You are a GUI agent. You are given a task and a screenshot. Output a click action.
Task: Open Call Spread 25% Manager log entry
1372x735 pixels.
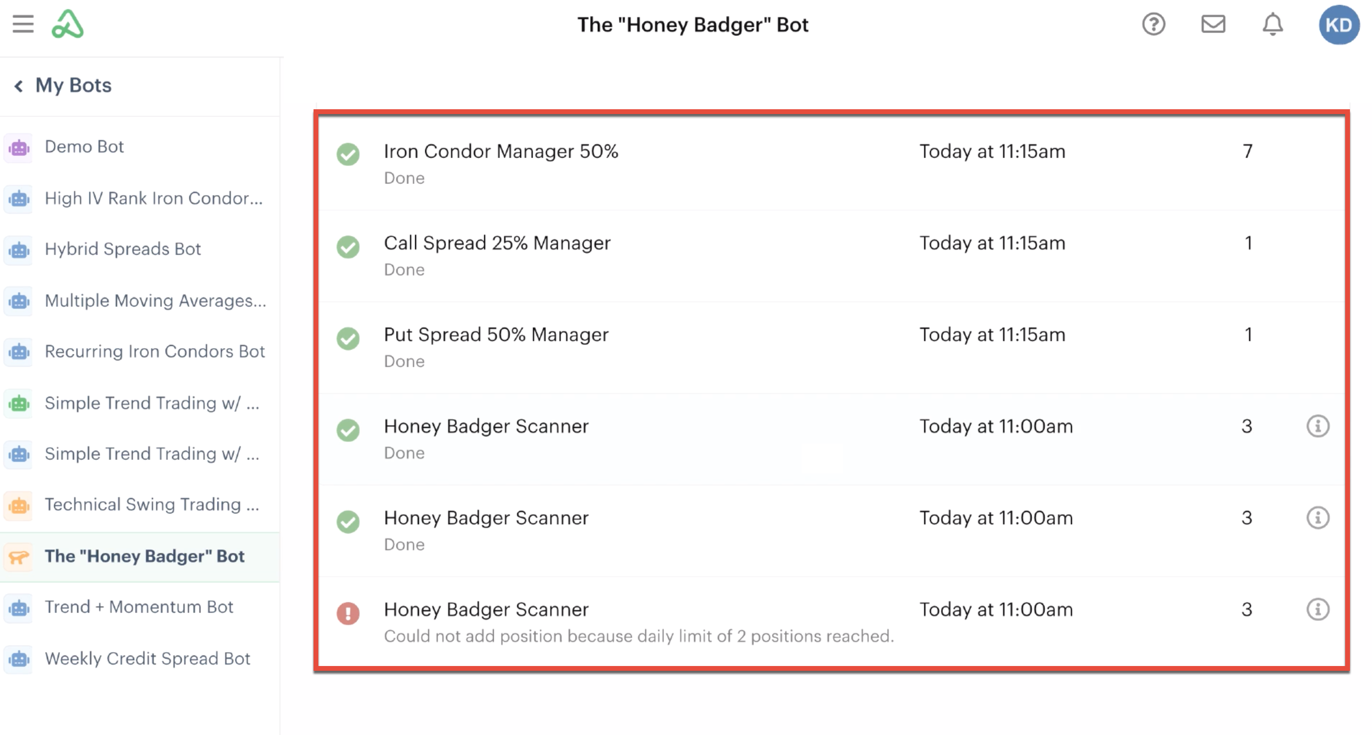(x=497, y=243)
